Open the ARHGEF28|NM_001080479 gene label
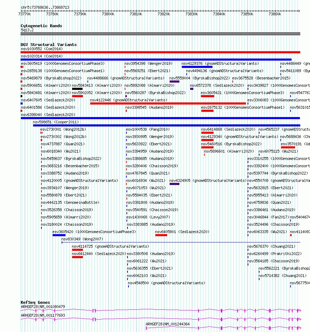Viewport: 310px width, 332px height. (43, 307)
